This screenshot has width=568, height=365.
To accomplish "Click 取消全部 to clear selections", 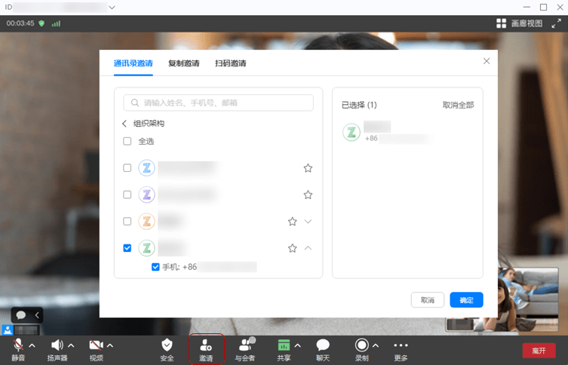I will pyautogui.click(x=458, y=105).
